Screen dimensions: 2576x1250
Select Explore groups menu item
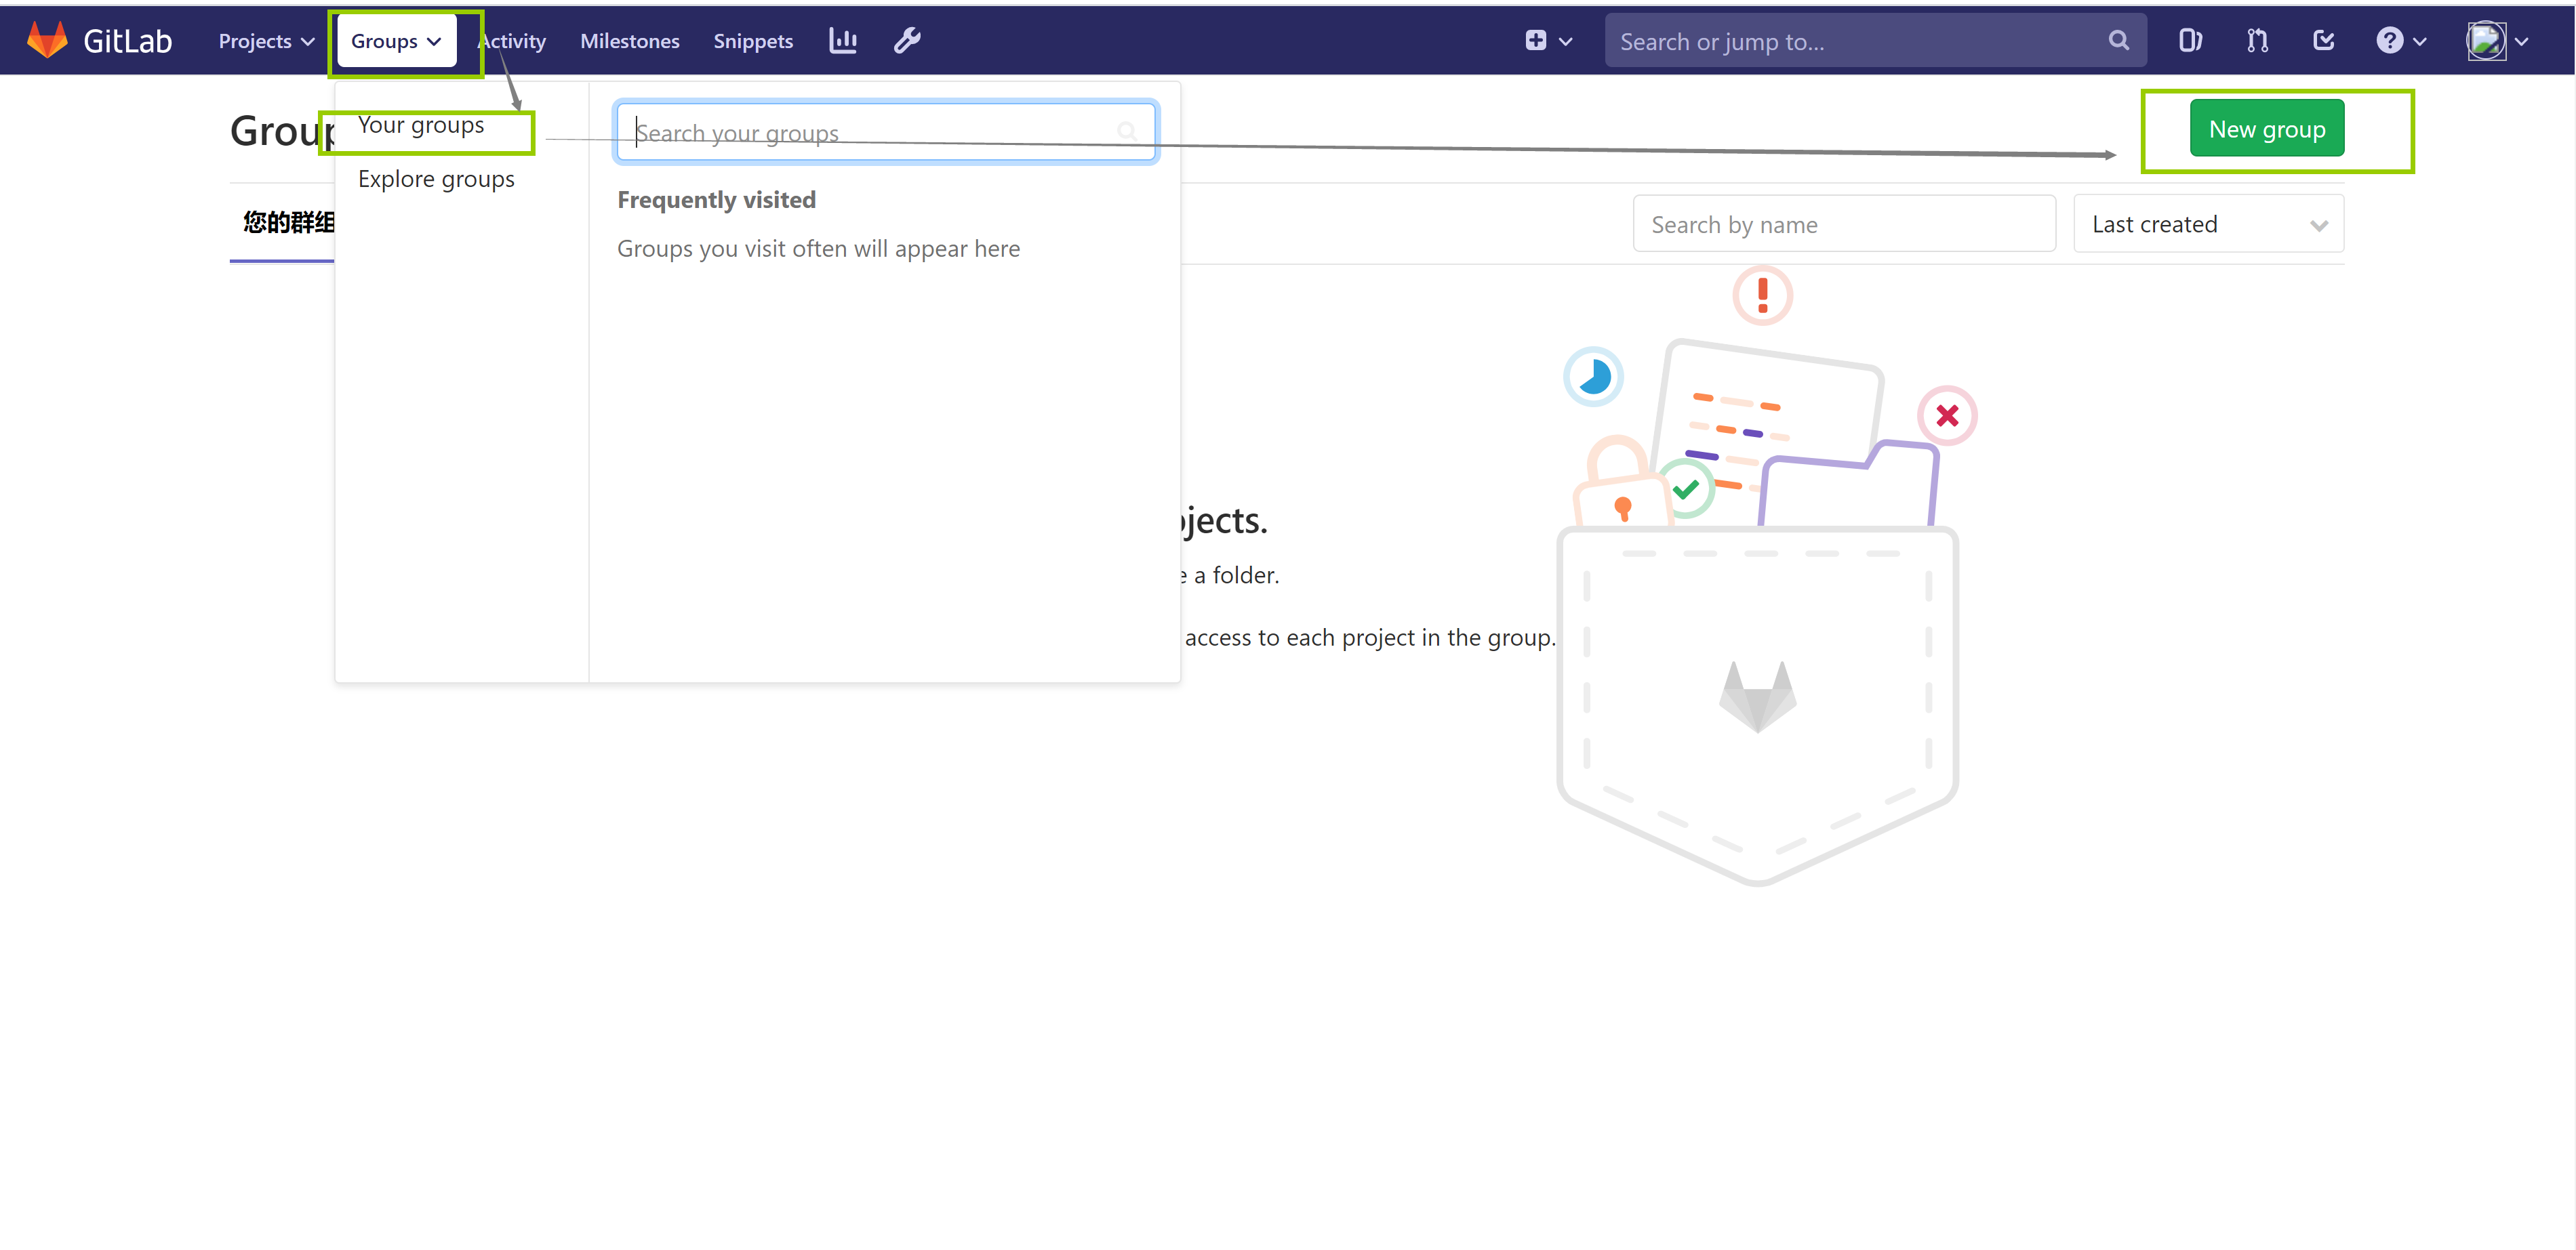click(x=435, y=178)
